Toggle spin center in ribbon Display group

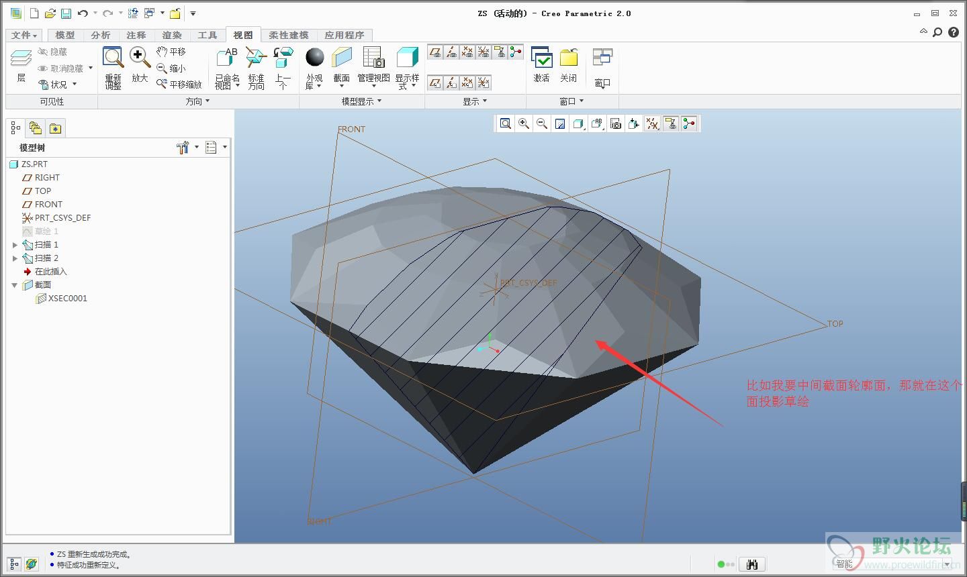(x=516, y=52)
